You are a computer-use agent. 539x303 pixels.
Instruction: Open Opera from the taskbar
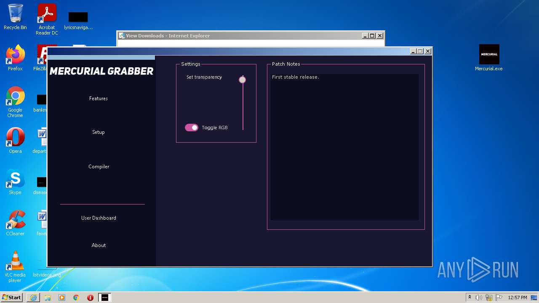tap(90, 298)
